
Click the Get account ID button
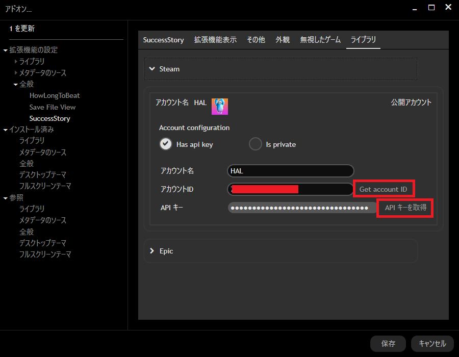coord(383,189)
